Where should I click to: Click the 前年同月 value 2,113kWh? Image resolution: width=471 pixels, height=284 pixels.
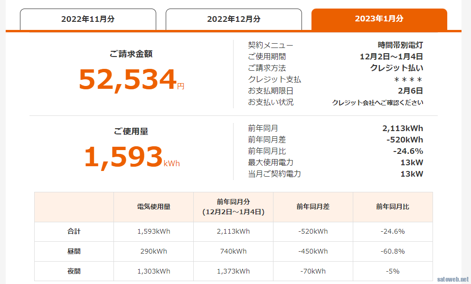pos(403,128)
